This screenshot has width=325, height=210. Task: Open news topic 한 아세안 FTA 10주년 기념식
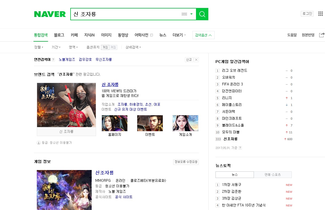coord(244,205)
